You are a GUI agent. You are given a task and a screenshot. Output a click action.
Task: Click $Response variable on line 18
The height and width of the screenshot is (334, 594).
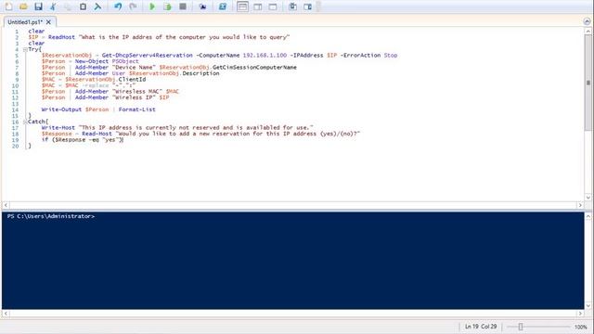point(57,134)
